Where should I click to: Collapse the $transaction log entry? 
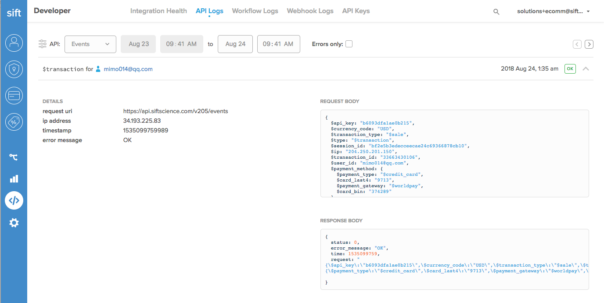tap(586, 69)
